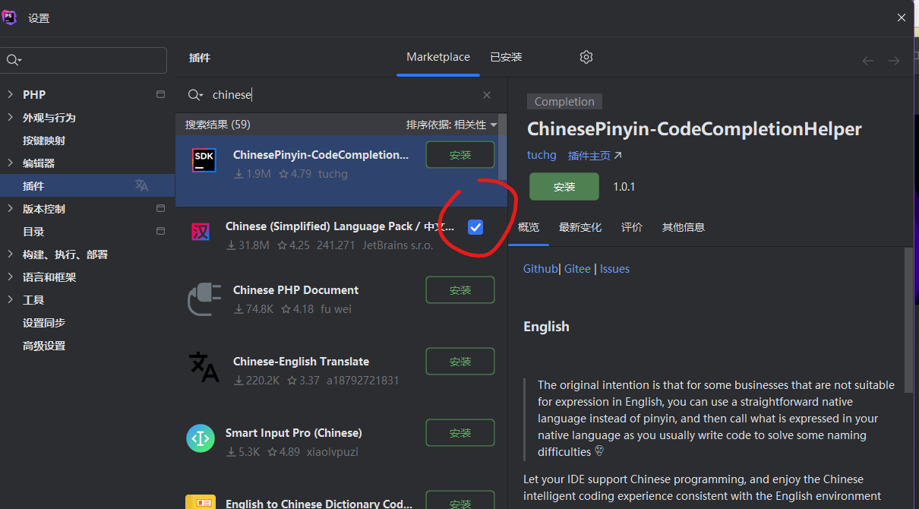Click the Chinese-English Translate plugin icon
Image resolution: width=919 pixels, height=509 pixels.
click(x=204, y=367)
